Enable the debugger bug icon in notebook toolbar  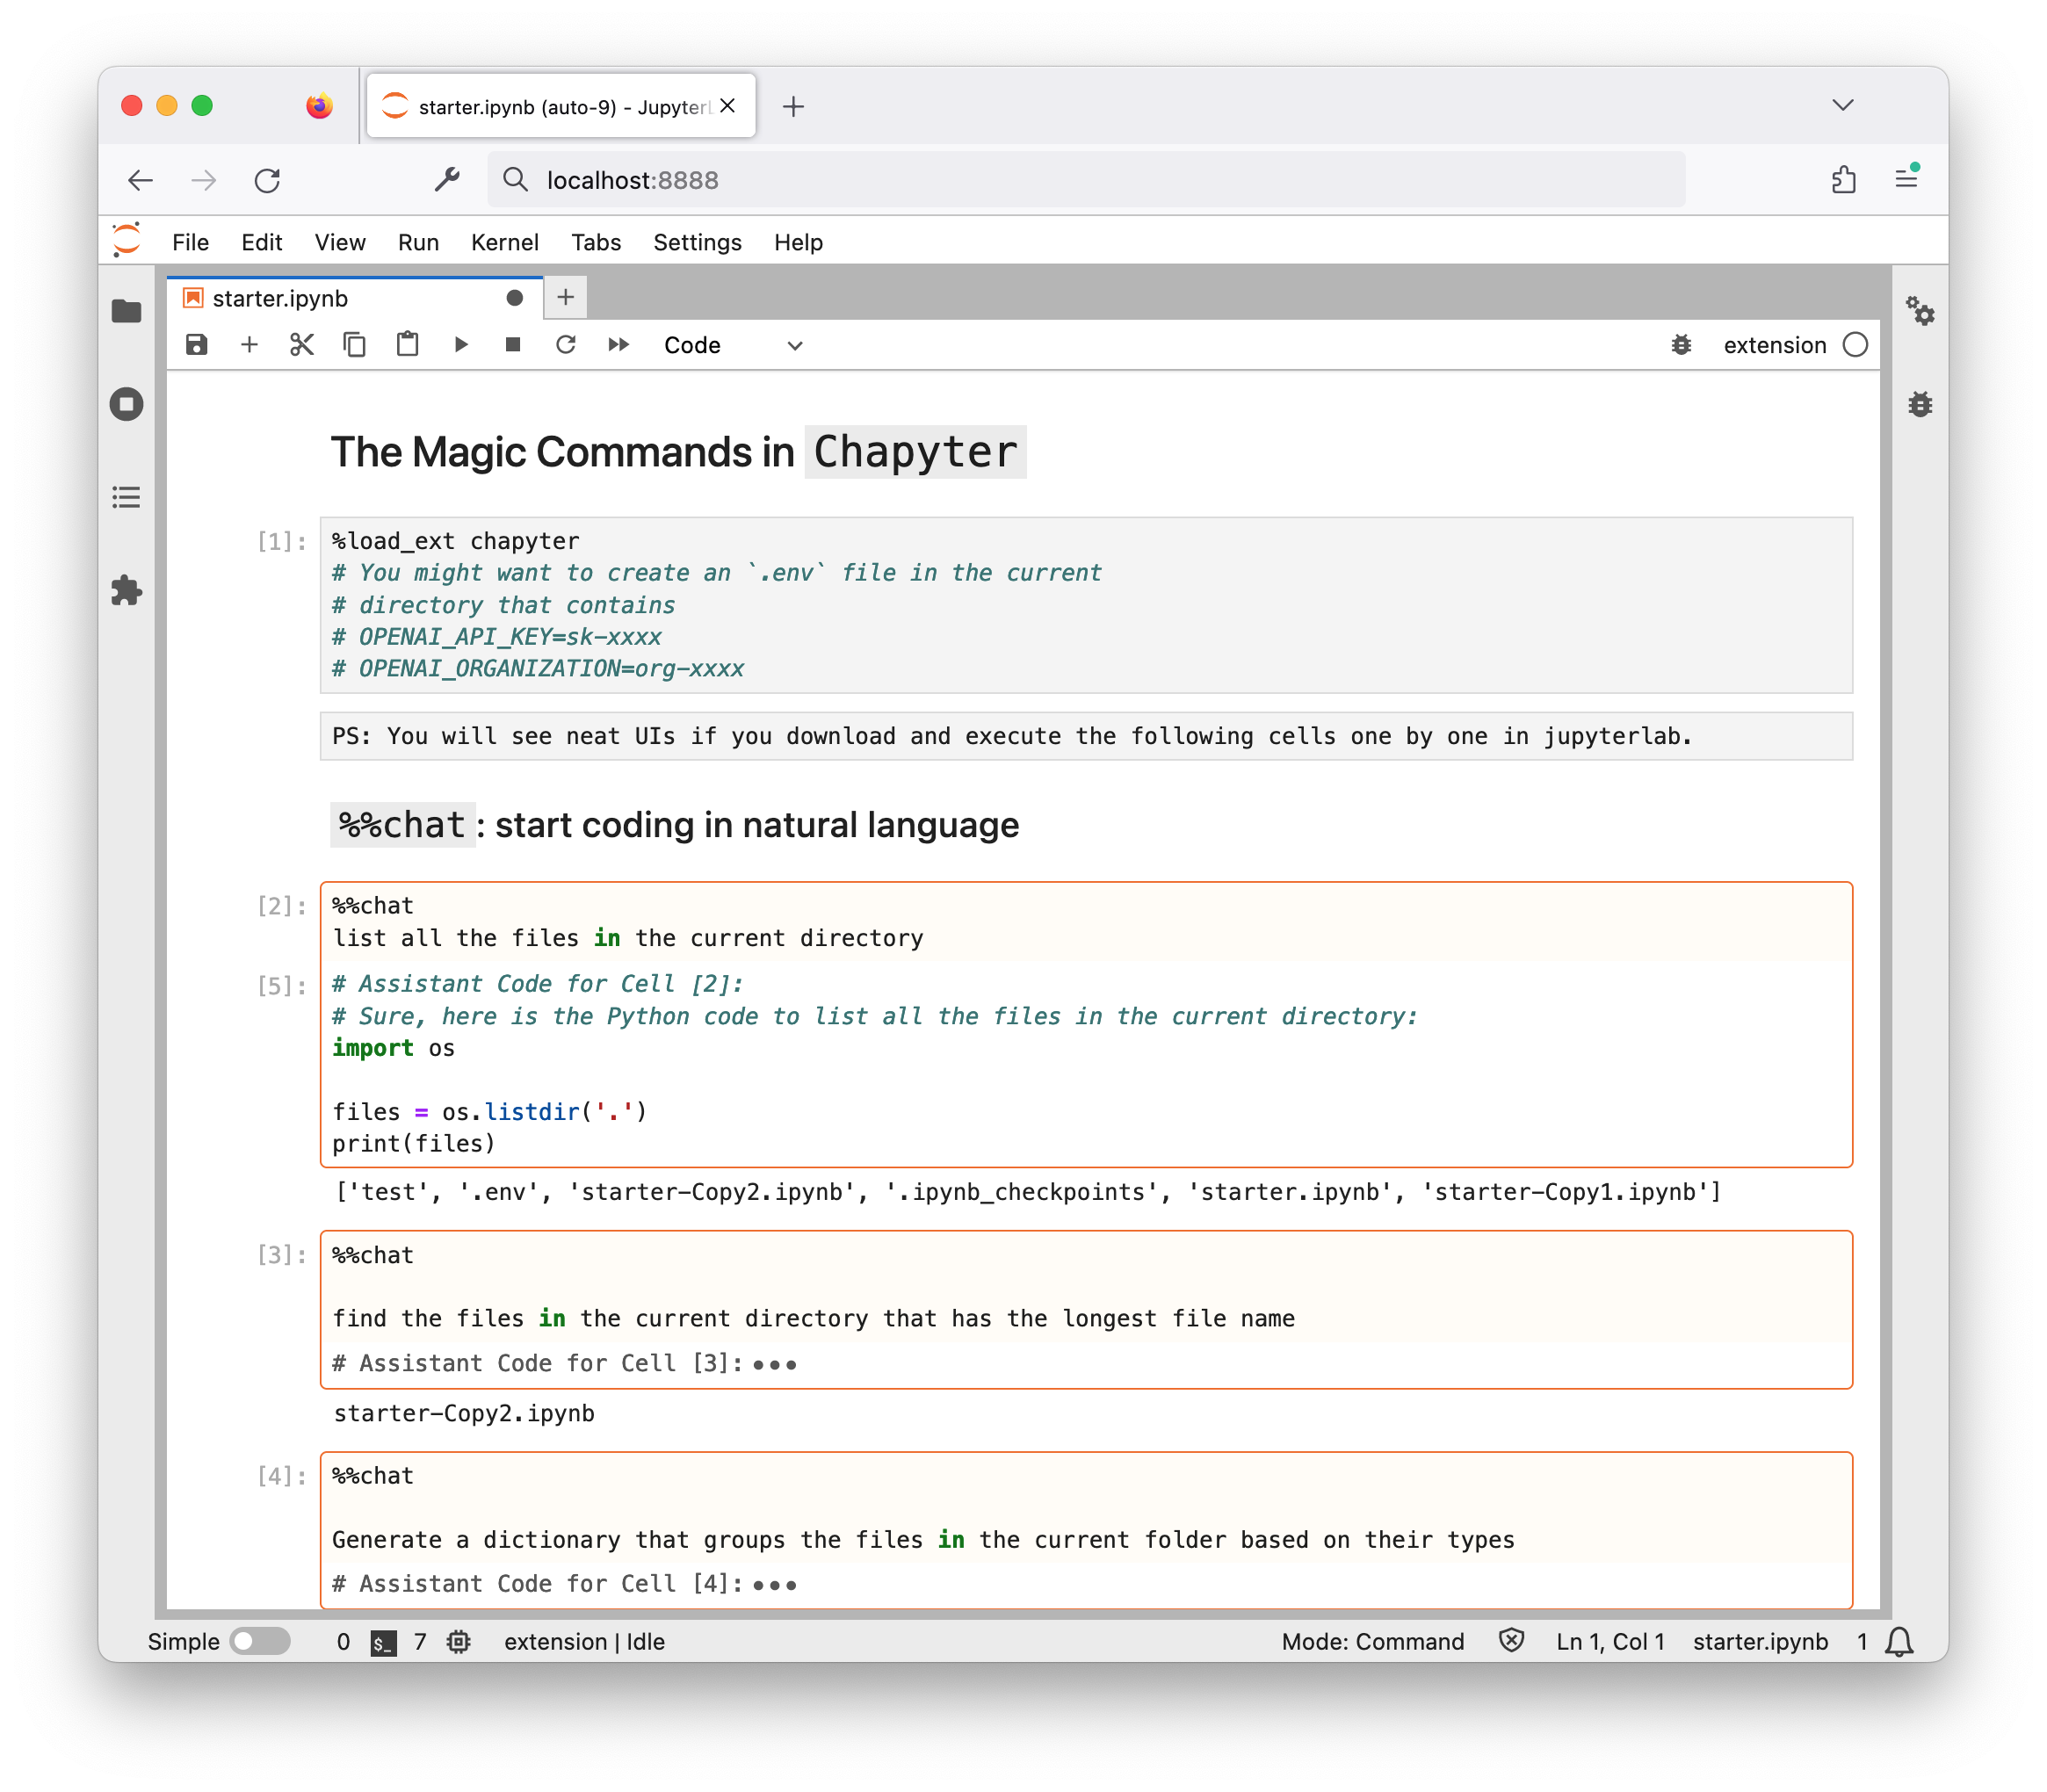(x=1681, y=345)
